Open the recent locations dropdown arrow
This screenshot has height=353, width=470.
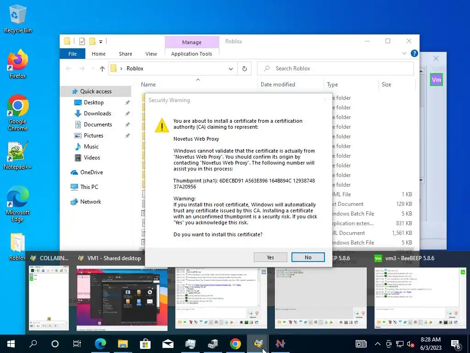point(93,69)
